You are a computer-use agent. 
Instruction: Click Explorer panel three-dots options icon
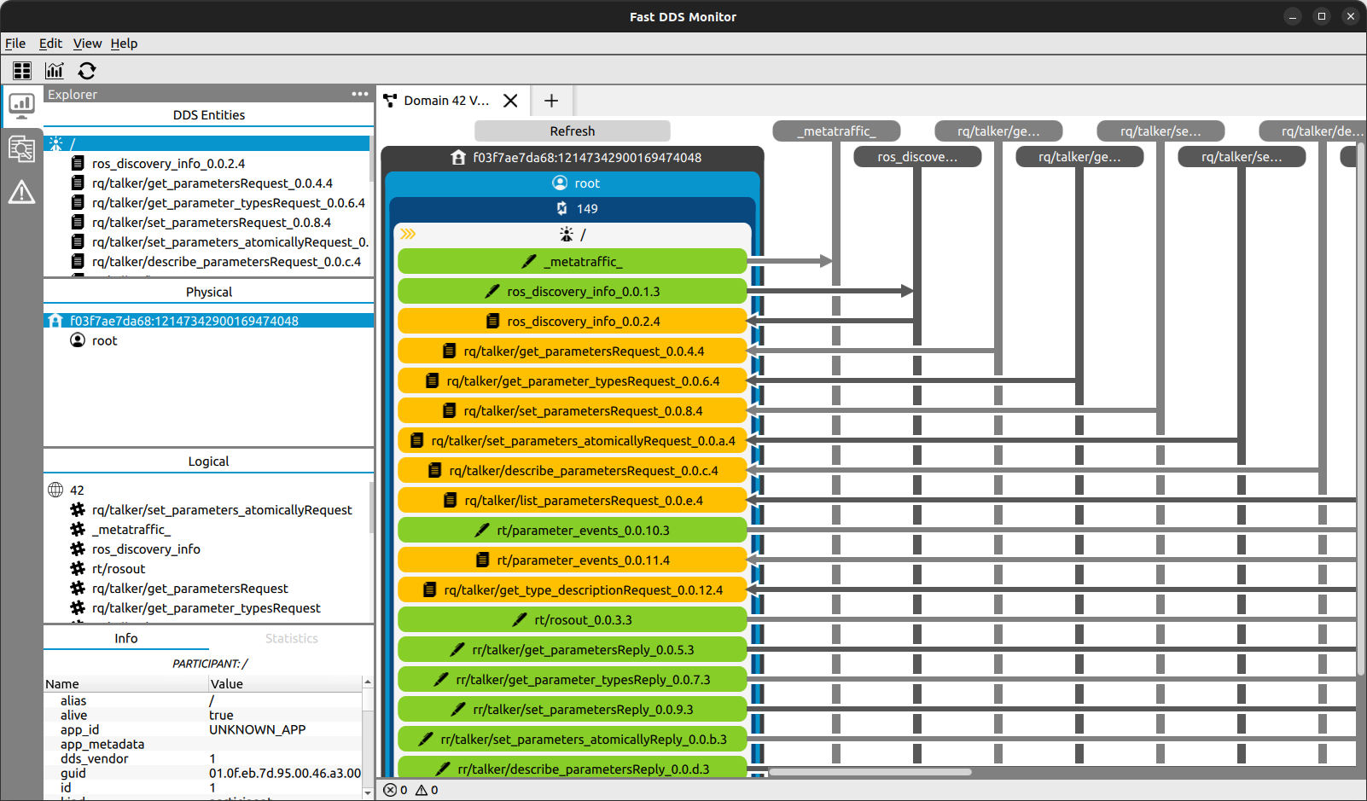[x=360, y=94]
